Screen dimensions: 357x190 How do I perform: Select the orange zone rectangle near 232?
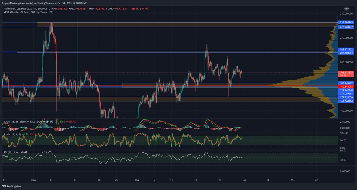click(187, 25)
